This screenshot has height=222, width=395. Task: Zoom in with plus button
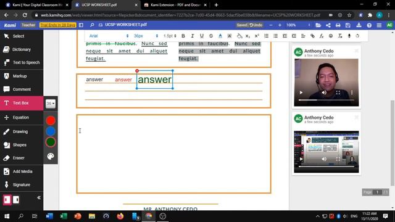[280, 25]
